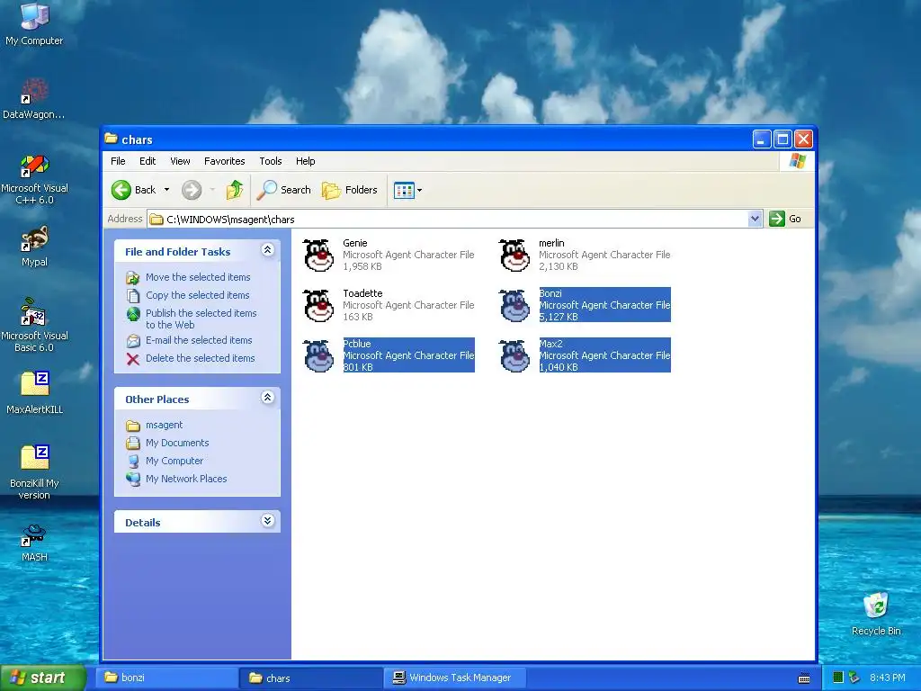Image resolution: width=921 pixels, height=691 pixels.
Task: Click the Pcblue file name label
Action: [x=356, y=345]
